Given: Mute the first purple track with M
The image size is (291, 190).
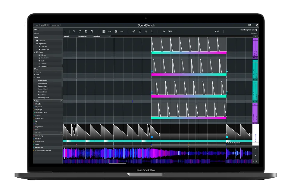Looking at the screenshot, I should (x=254, y=58).
